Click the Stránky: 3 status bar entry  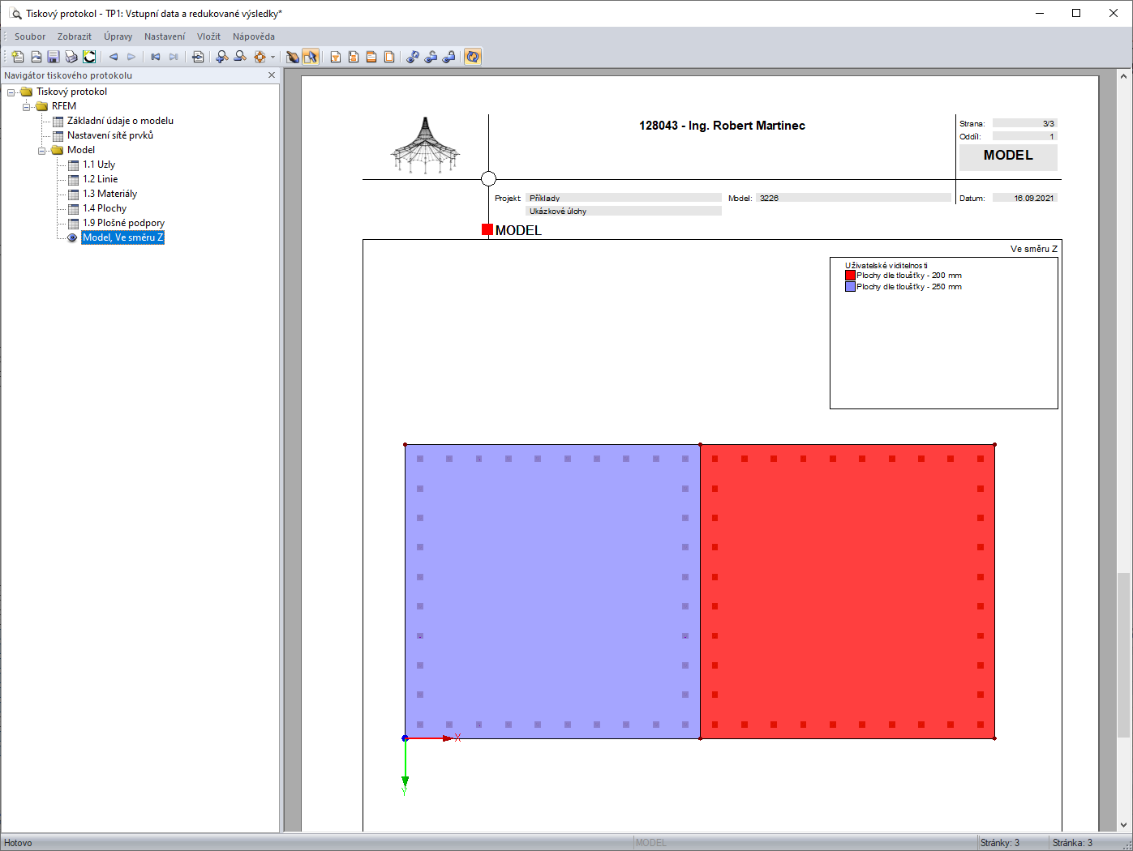tap(1000, 843)
